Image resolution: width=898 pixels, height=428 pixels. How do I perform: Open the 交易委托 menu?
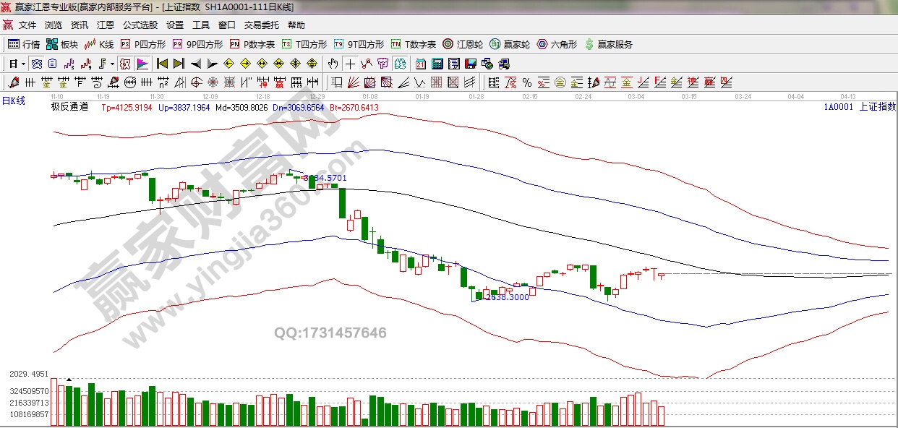pos(262,25)
